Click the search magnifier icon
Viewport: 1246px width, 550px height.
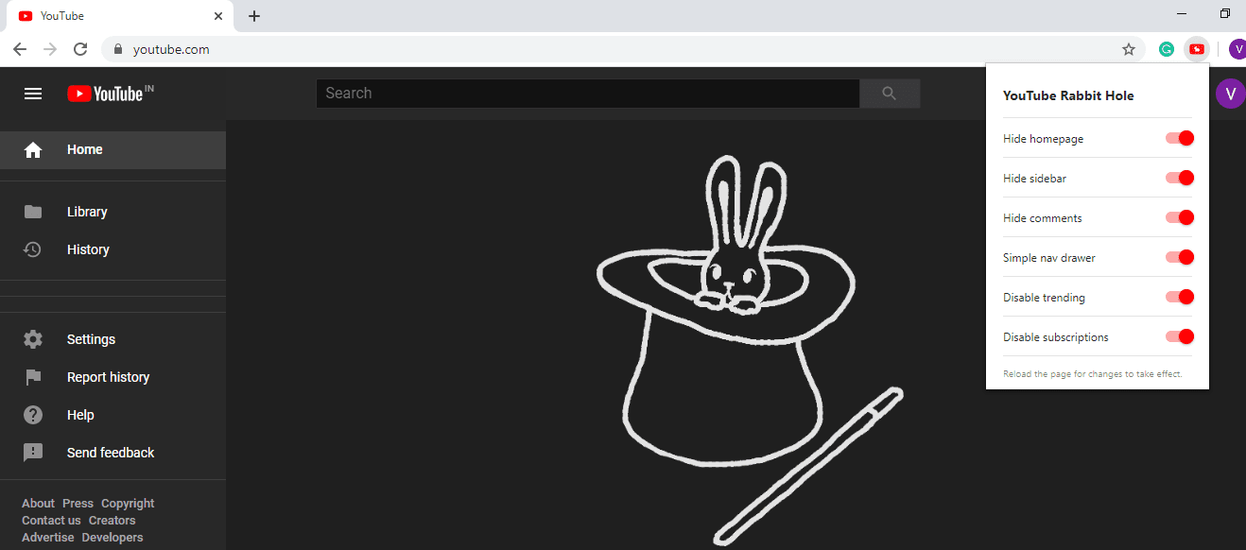tap(889, 94)
